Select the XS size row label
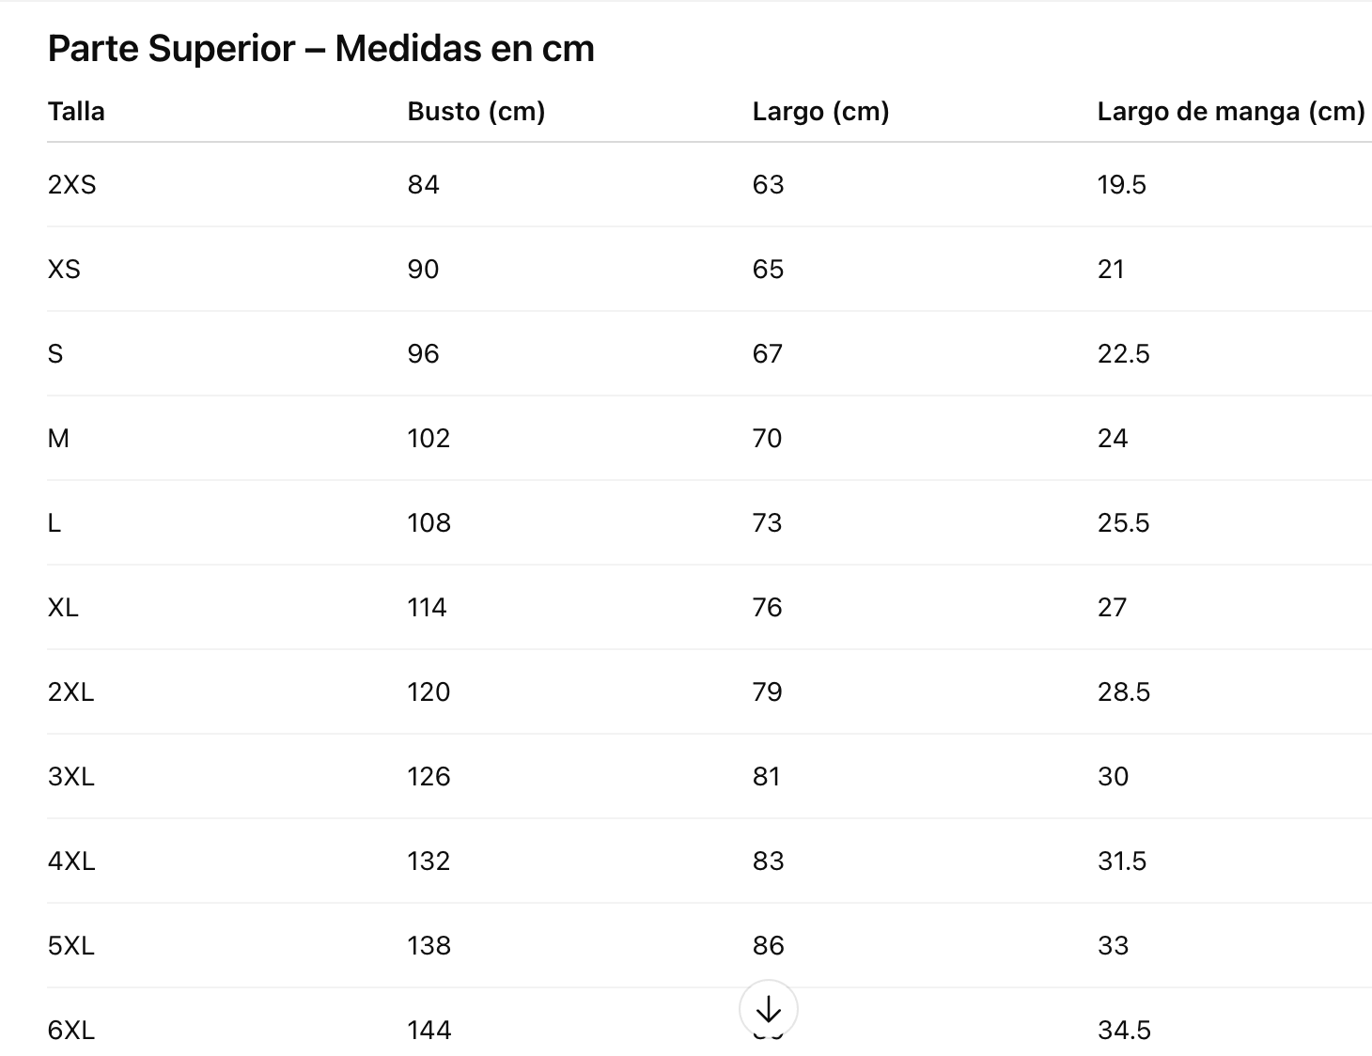Viewport: 1372px width, 1056px height. point(64,270)
